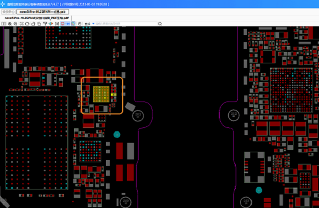Select the hand pan tool icon
The width and height of the screenshot is (319, 208).
click(80, 23)
